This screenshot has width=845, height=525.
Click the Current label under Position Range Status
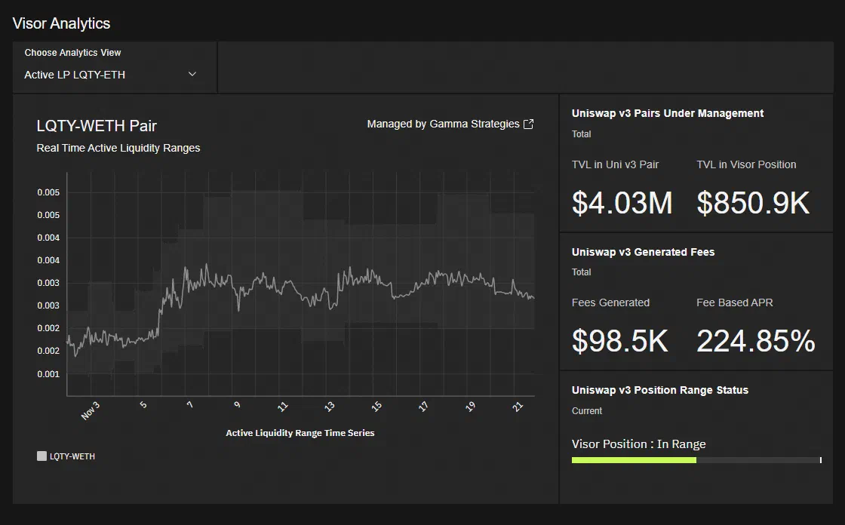pyautogui.click(x=587, y=411)
